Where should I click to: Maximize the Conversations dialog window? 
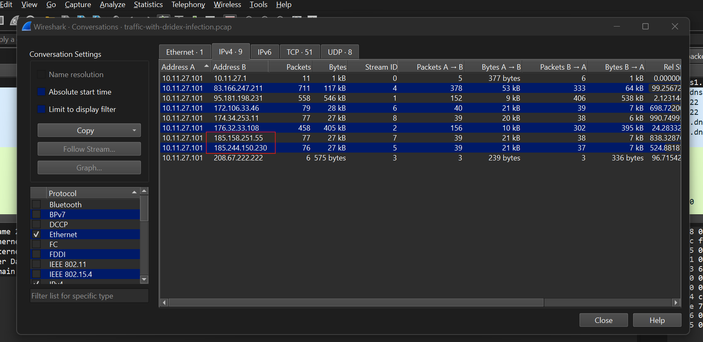[x=645, y=27]
